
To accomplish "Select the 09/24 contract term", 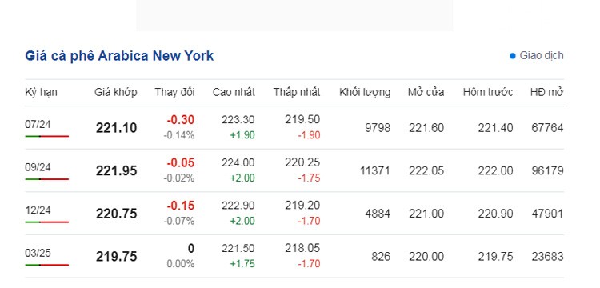I will click(x=38, y=167).
